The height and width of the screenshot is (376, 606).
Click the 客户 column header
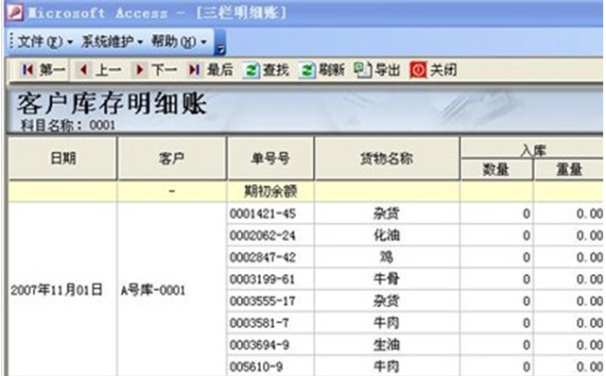[172, 159]
